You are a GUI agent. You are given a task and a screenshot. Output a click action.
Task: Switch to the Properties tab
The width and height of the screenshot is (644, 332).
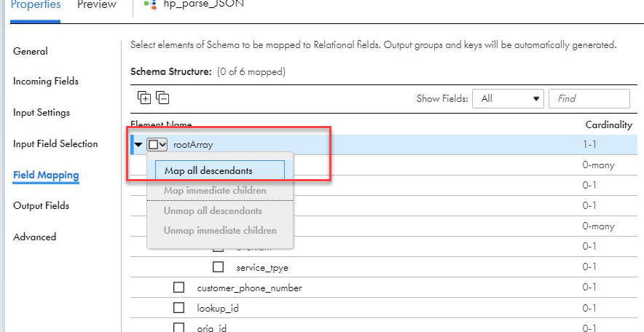[35, 5]
